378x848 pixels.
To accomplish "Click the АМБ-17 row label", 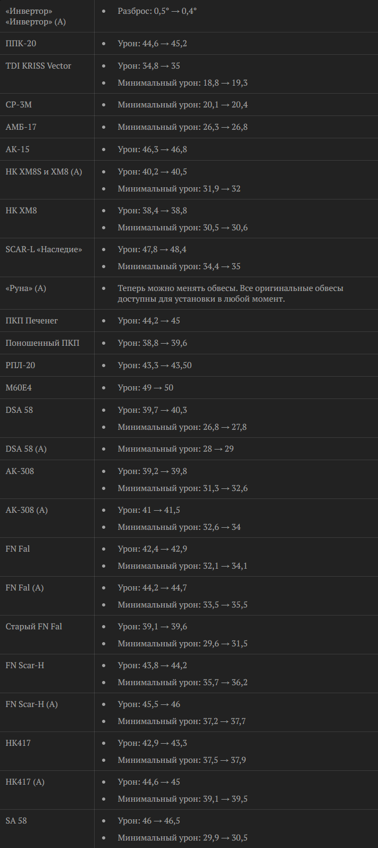I will (21, 127).
